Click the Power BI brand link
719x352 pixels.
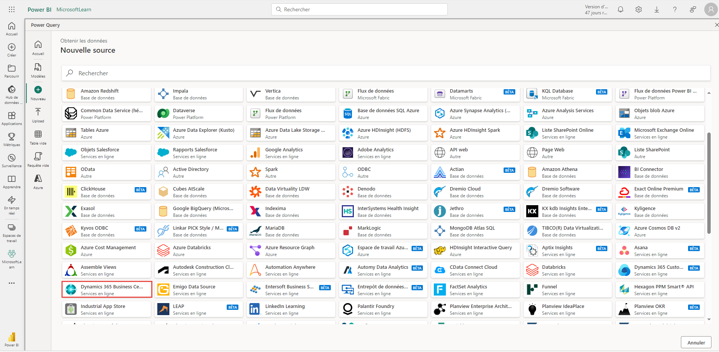tap(39, 9)
